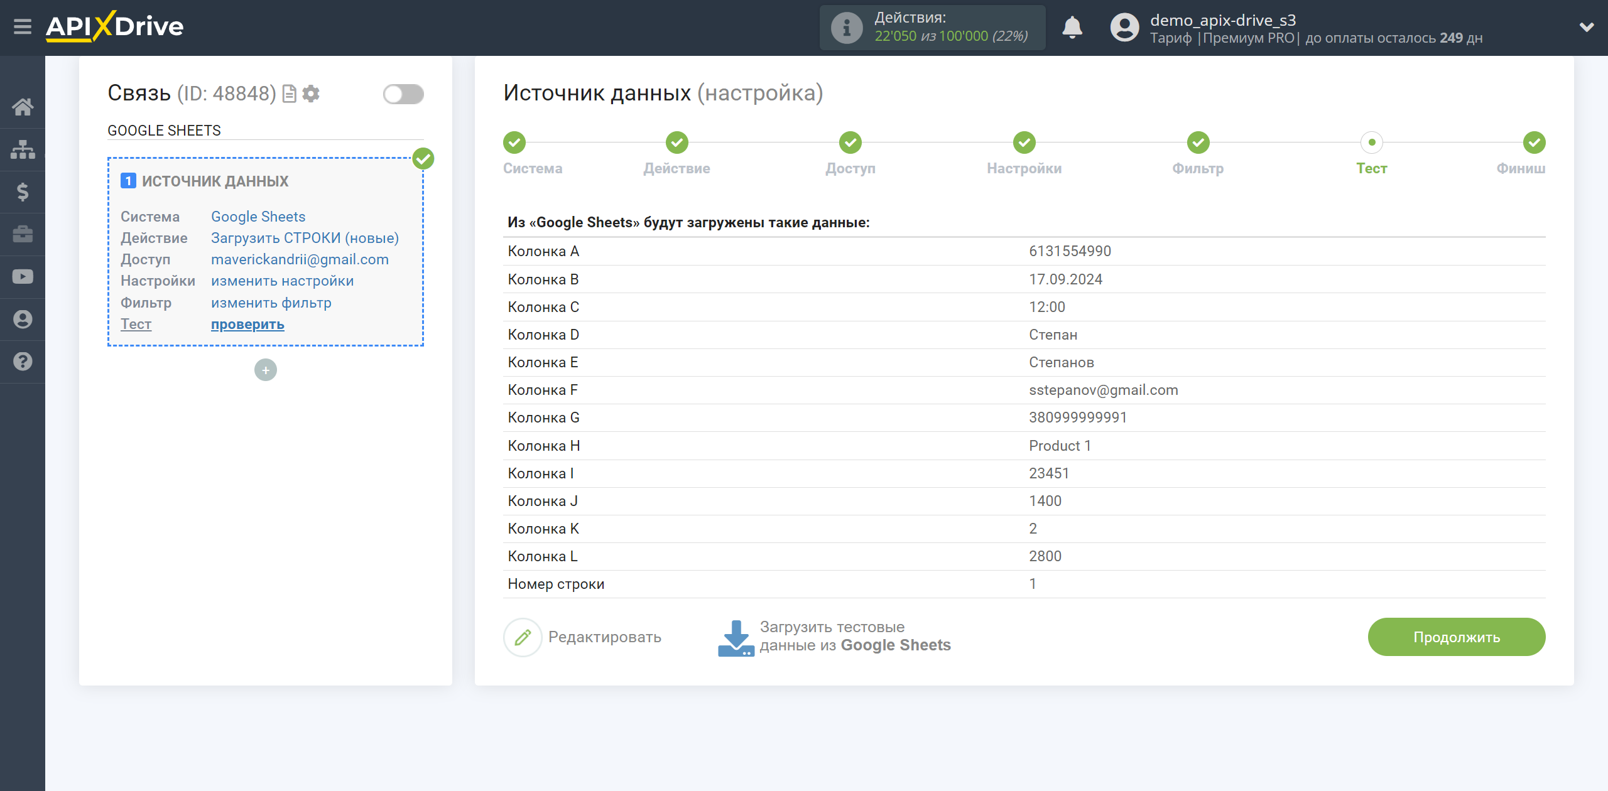Open the user profile sidebar icon
This screenshot has width=1608, height=791.
23,319
